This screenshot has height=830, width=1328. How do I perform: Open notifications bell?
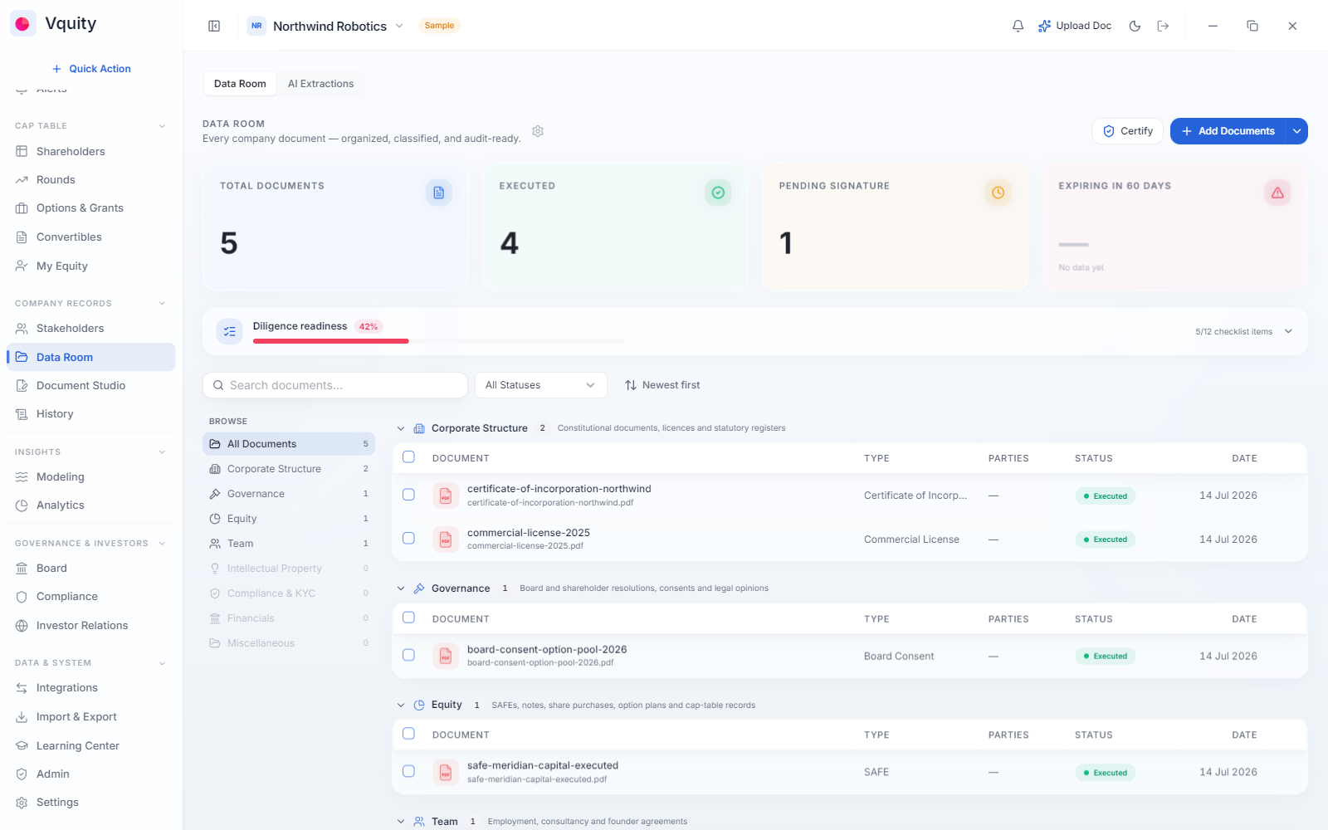(1018, 26)
